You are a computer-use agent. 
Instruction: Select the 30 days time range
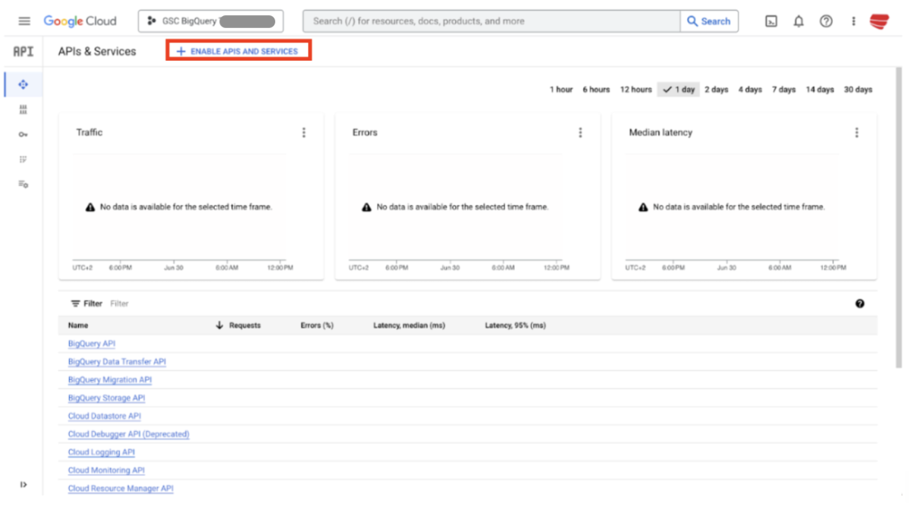[x=858, y=90]
